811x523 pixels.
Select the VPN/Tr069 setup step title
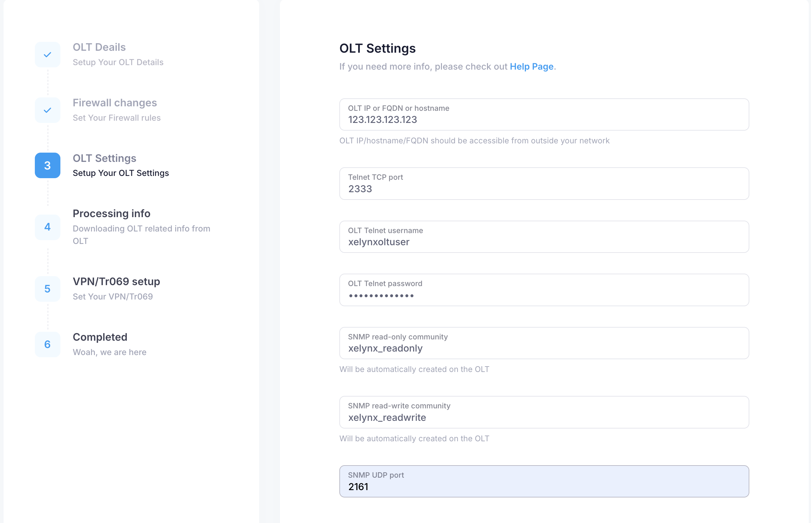coord(116,282)
